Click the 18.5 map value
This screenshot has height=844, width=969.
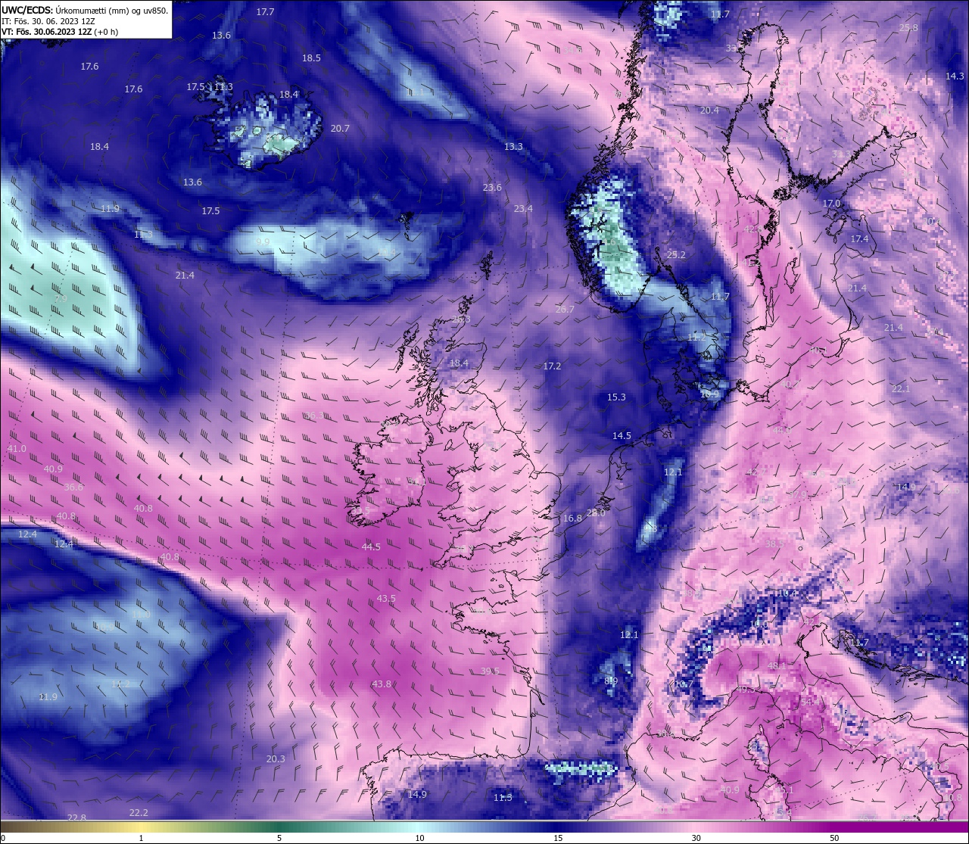[x=311, y=58]
